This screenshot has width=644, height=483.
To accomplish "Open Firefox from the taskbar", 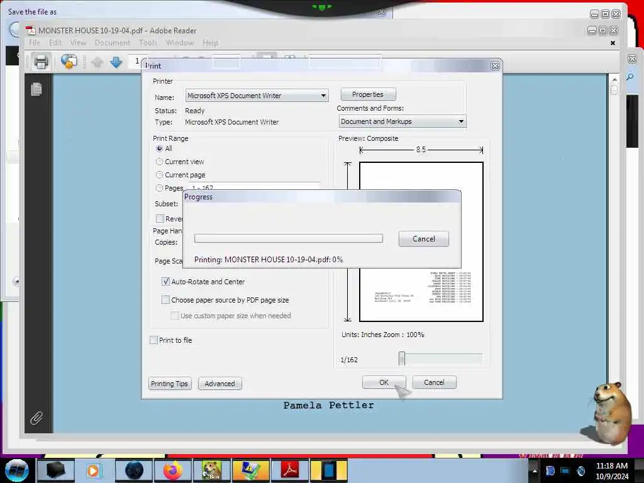I will (172, 470).
